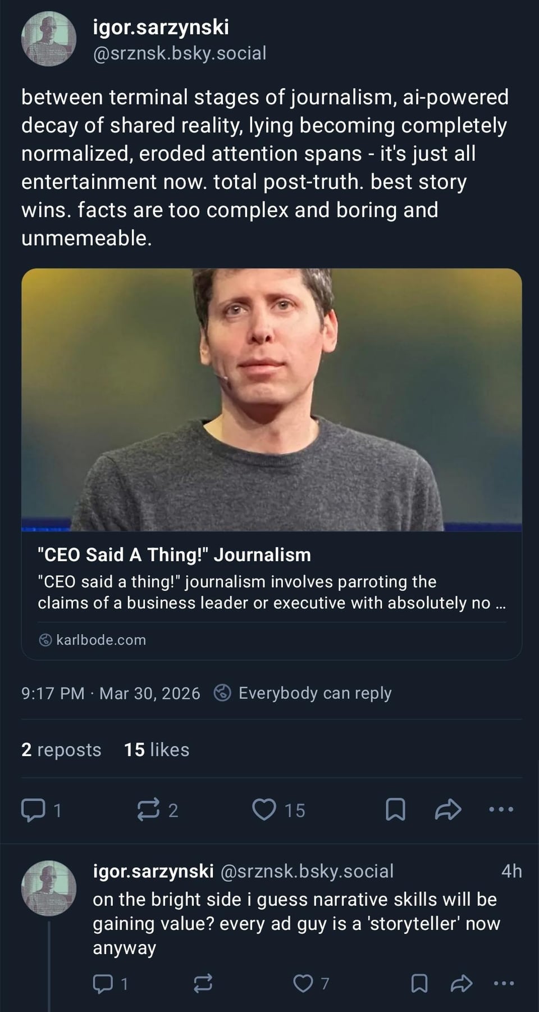
Task: Share the 'narrative skills' reply
Action: (x=462, y=983)
